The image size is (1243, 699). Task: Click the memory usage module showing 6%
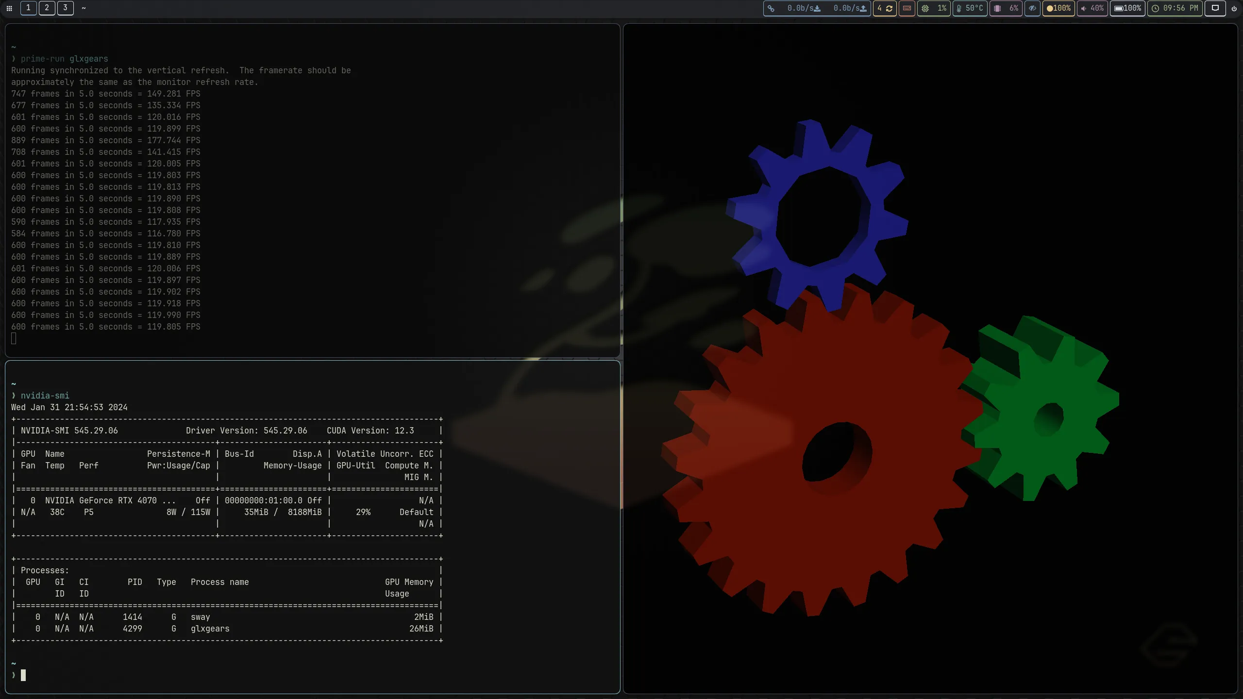point(1006,8)
